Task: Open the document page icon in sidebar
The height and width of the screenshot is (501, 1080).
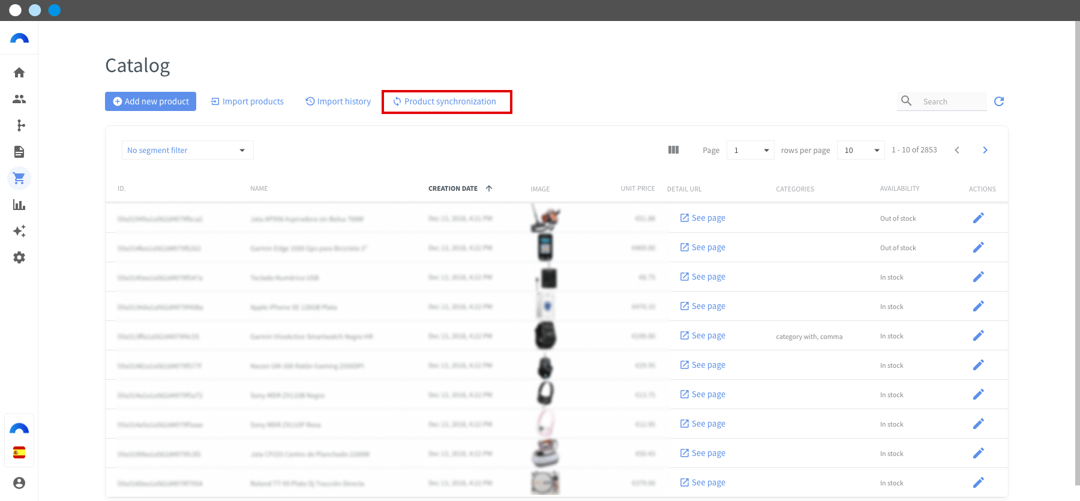Action: [x=19, y=152]
